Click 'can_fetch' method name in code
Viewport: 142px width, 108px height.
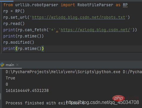click(36, 30)
